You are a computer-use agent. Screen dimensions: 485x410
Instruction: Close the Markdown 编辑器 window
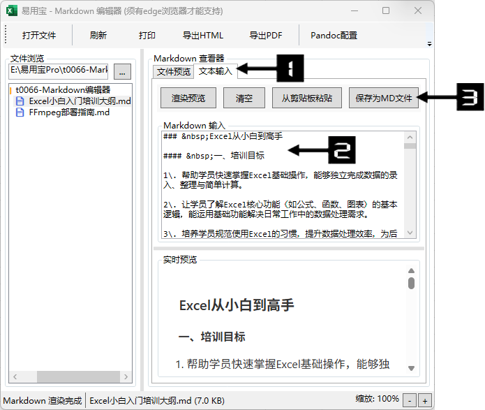(418, 11)
